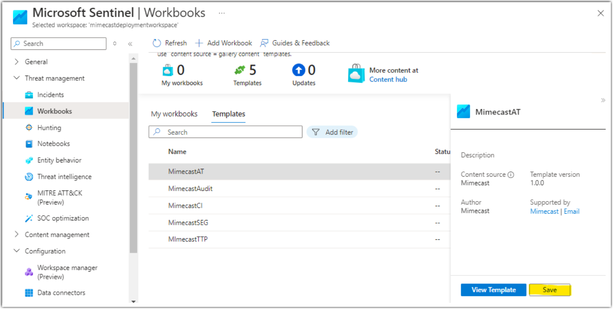
Task: Expand the details pane chevron
Action: pyautogui.click(x=604, y=100)
